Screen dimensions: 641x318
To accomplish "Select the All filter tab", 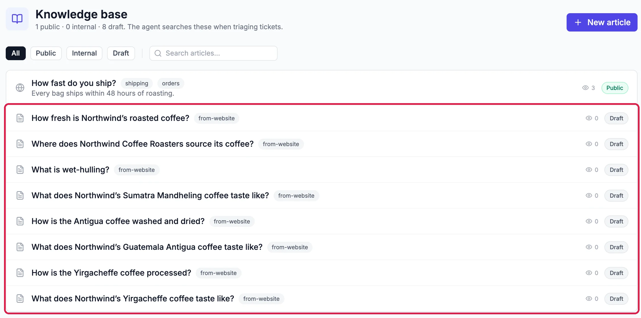I will 16,53.
